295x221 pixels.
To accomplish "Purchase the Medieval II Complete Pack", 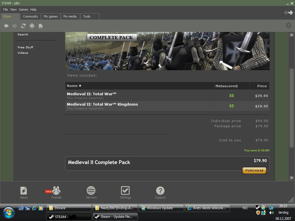I will 254,170.
